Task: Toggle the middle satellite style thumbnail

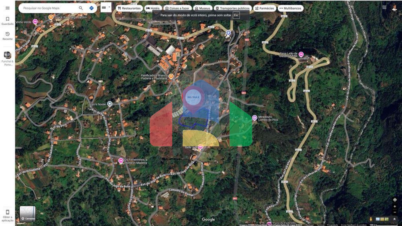Action: click(382, 219)
